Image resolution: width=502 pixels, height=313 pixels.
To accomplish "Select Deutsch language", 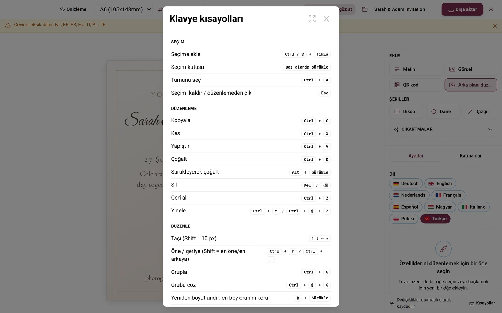I will click(x=406, y=184).
